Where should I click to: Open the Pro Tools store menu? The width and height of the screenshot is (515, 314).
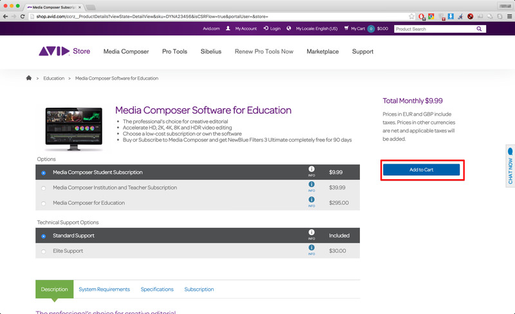tap(174, 51)
